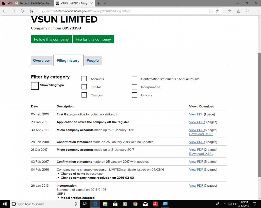Switch to the People tab

93,60
